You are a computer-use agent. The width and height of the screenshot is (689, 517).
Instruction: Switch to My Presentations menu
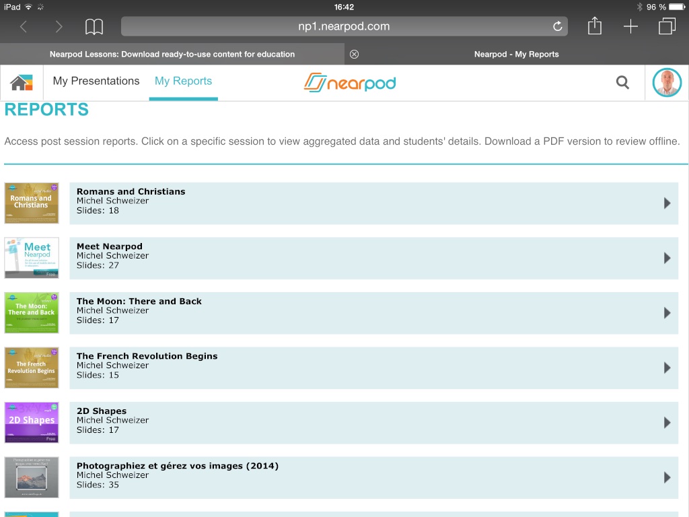(96, 81)
